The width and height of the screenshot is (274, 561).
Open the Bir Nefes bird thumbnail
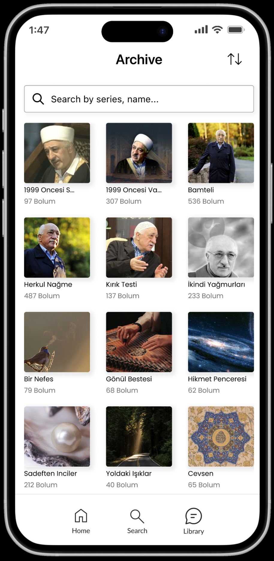coord(57,342)
